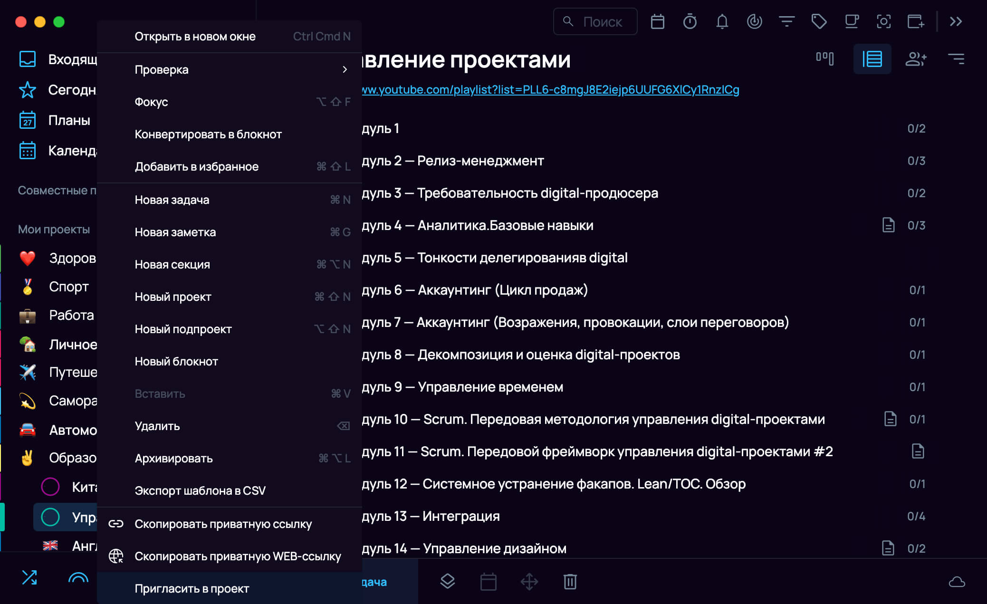Image resolution: width=987 pixels, height=604 pixels.
Task: Open sorting options menu icon
Action: click(x=956, y=59)
